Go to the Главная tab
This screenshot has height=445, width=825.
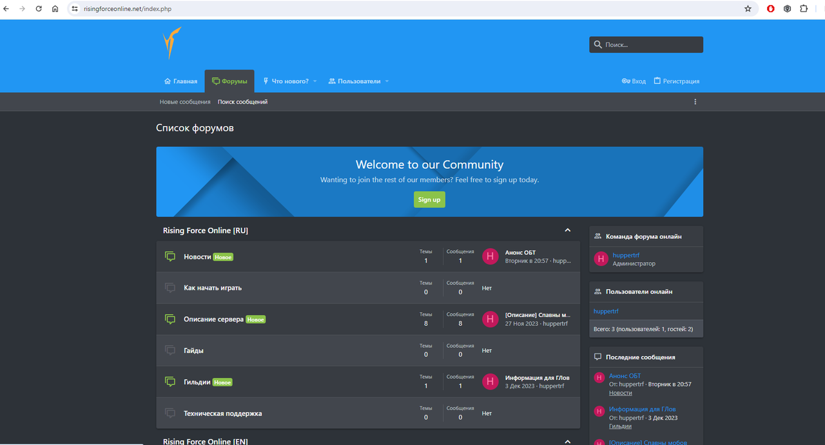pyautogui.click(x=180, y=81)
